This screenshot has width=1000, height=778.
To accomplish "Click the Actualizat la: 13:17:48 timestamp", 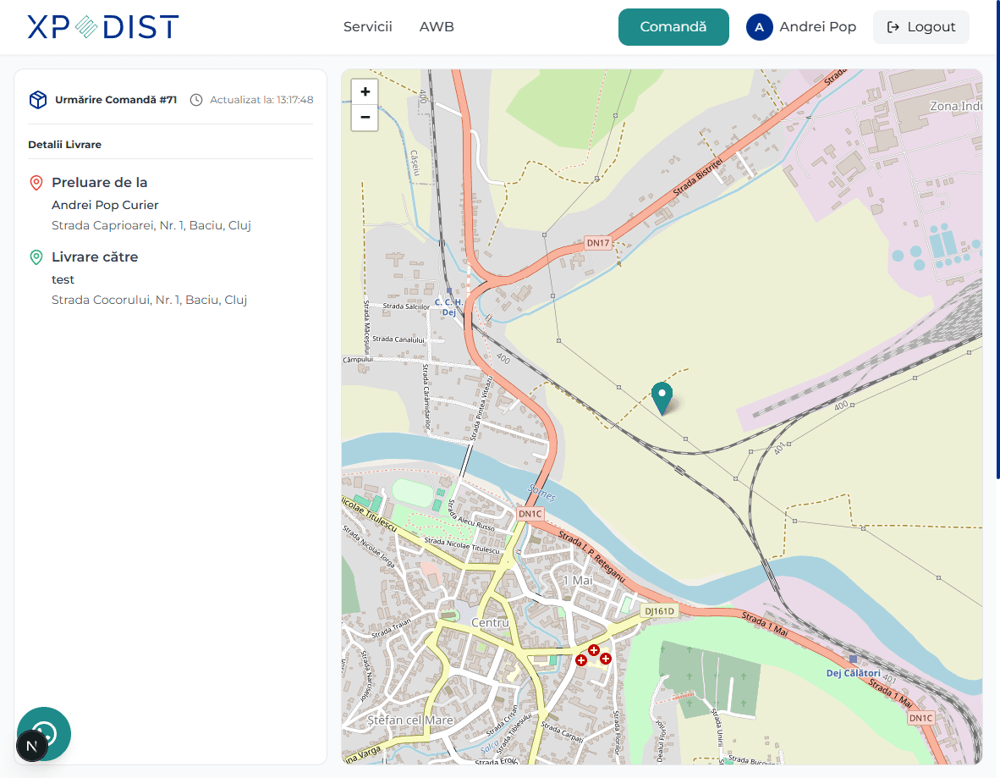I will pos(261,100).
